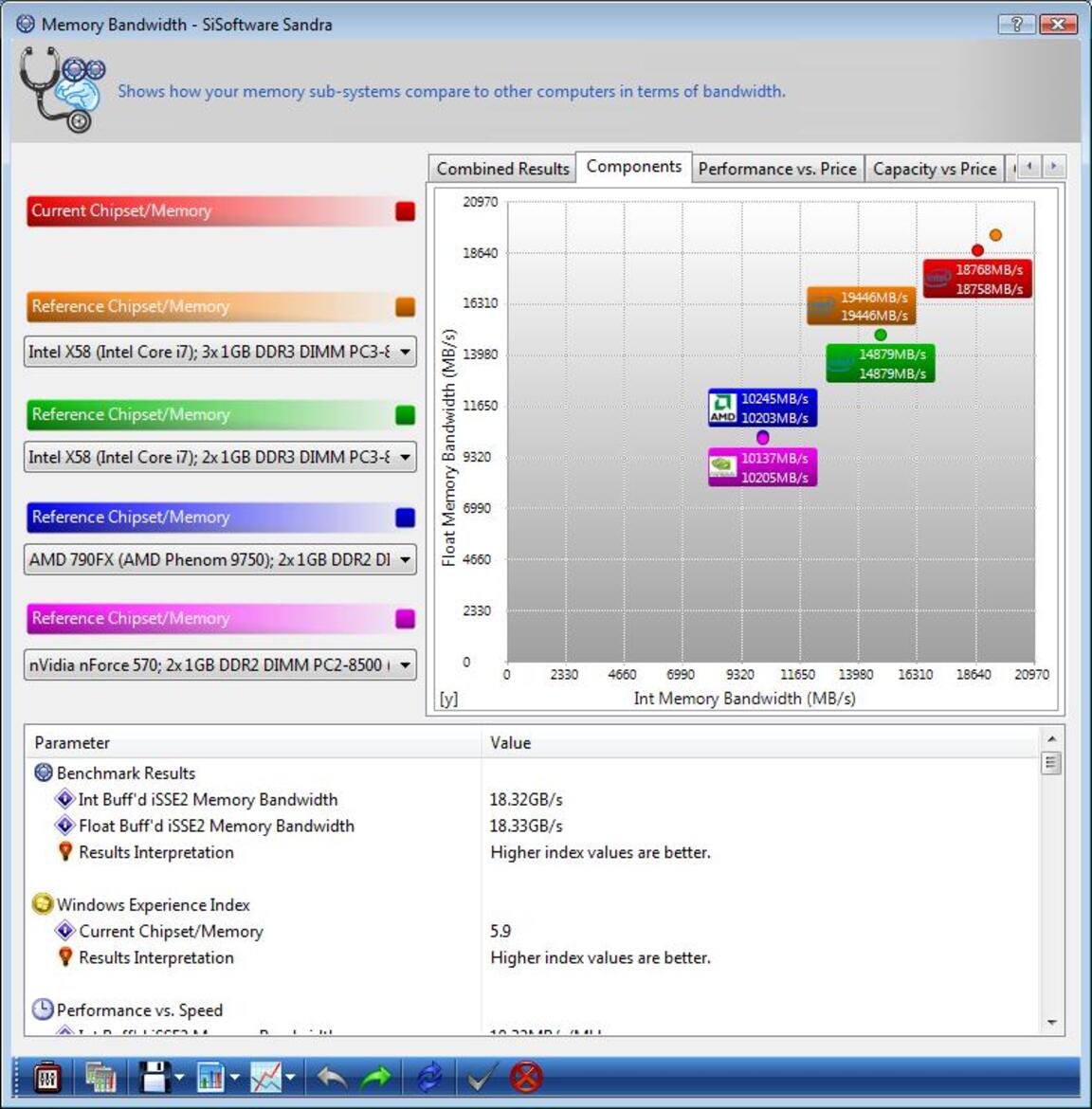Open the Performance vs. Price tab
1092x1109 pixels.
[x=777, y=169]
